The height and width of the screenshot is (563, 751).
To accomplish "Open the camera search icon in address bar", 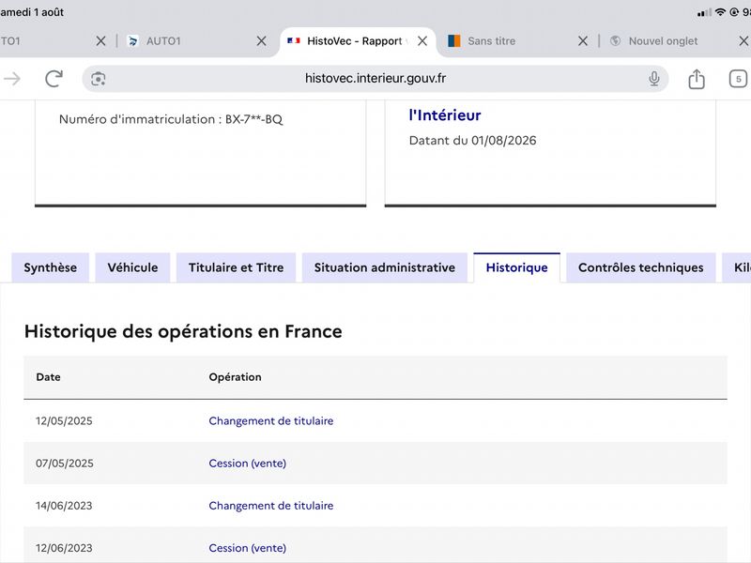I will [x=99, y=79].
